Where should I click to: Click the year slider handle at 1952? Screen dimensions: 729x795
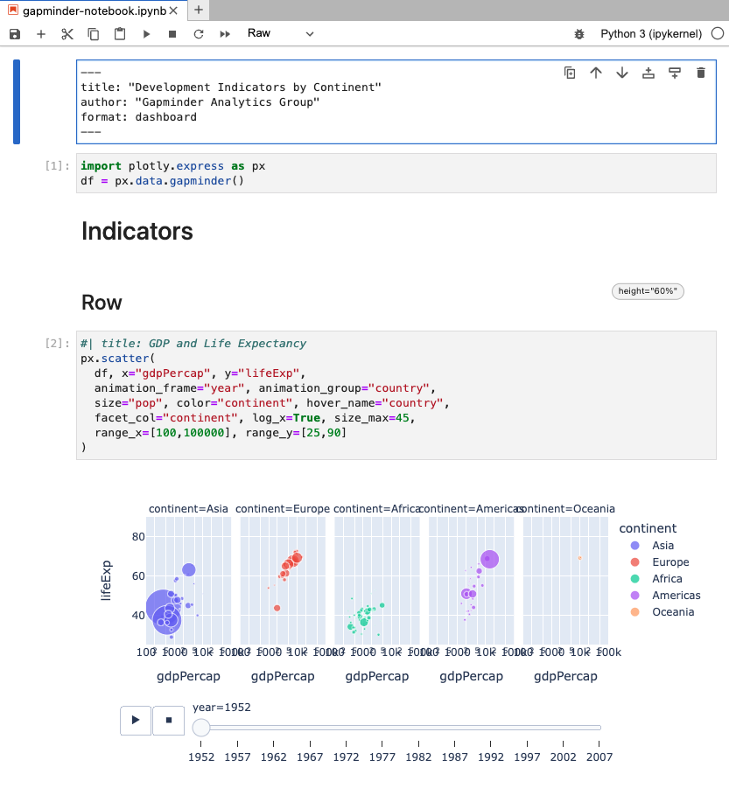coord(201,727)
